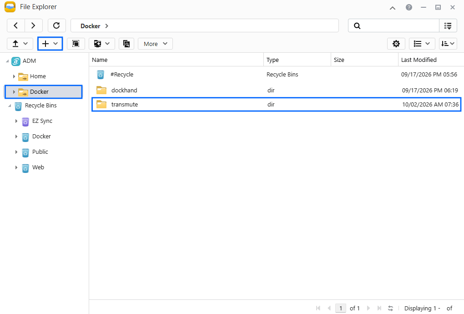Click the file preview search icon
This screenshot has height=314, width=464.
(x=126, y=44)
